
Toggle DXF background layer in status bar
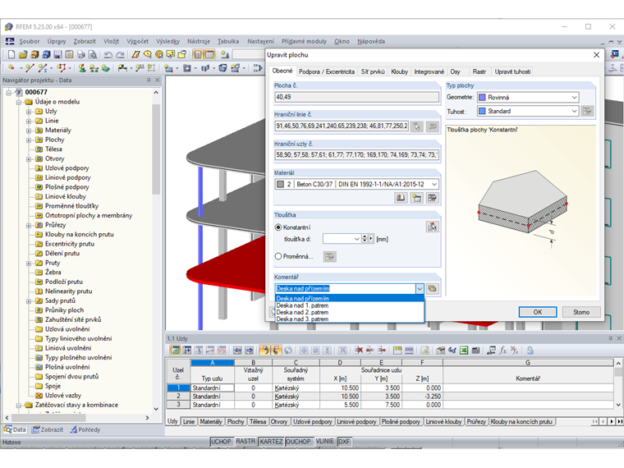[344, 442]
